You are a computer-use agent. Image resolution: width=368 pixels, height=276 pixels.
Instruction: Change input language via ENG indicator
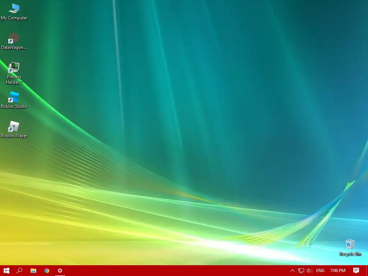320,271
